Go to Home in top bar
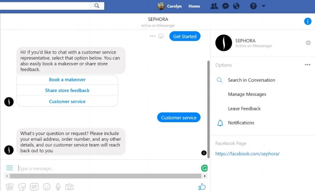The image size is (315, 191). pyautogui.click(x=194, y=6)
